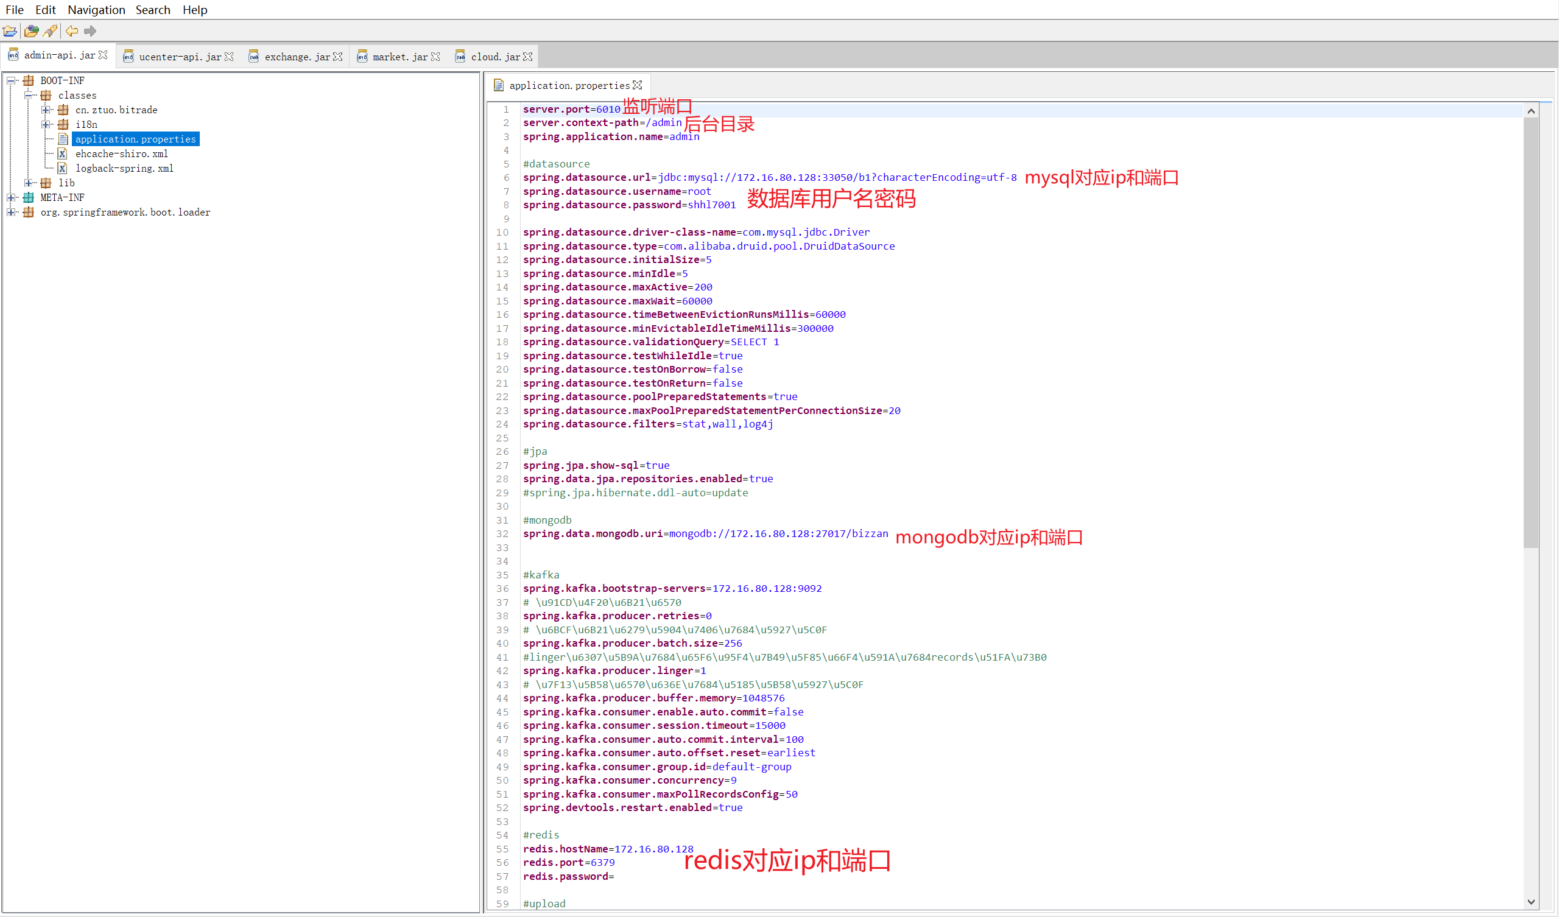Open the Help menu

point(195,10)
